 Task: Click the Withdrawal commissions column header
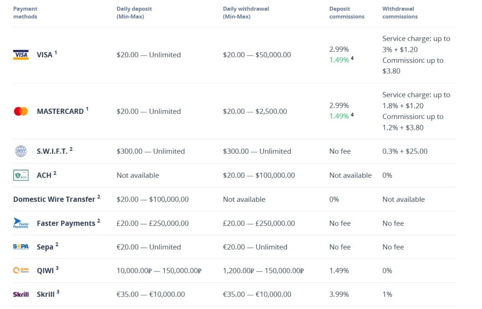400,13
